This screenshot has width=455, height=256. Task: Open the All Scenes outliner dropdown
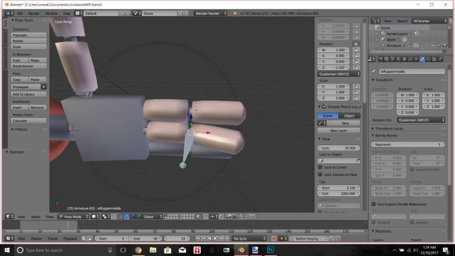coord(430,21)
